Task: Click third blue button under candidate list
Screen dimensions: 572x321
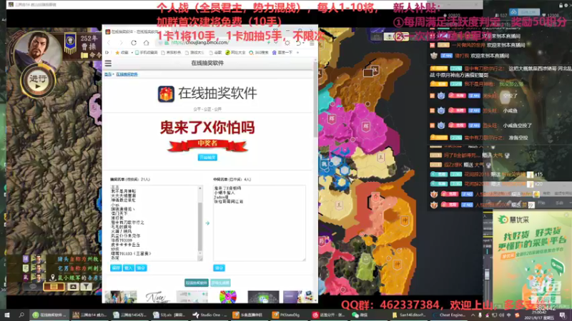Action: 141,268
